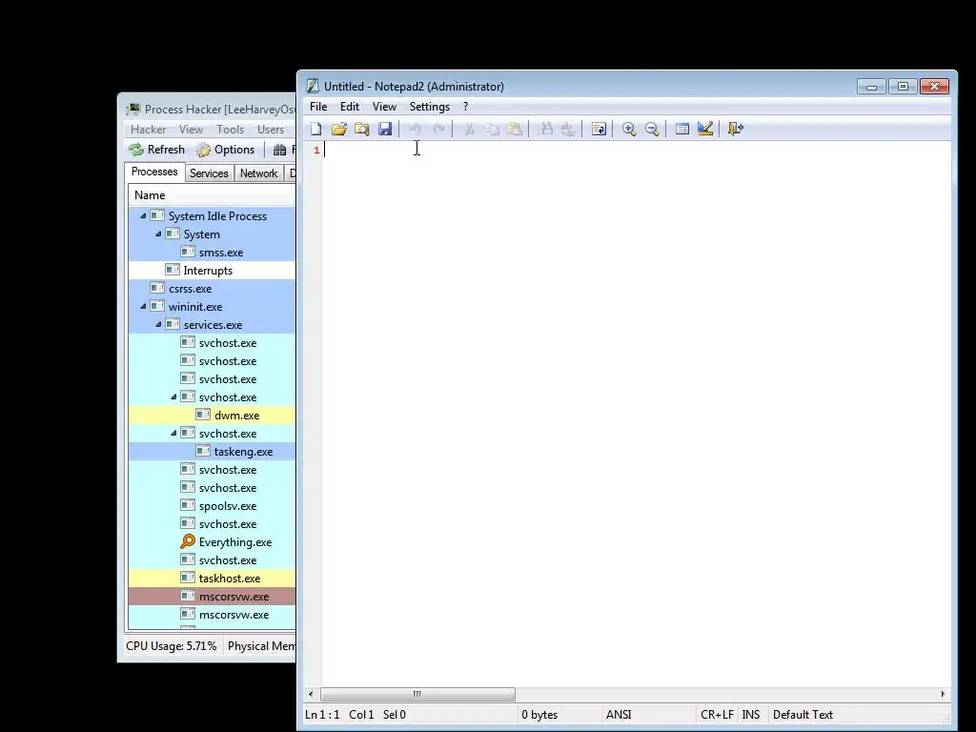
Task: Open the syntax Scheme selector icon
Action: click(682, 129)
